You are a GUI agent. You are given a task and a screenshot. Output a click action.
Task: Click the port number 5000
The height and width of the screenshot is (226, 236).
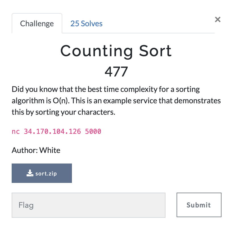[93, 131]
